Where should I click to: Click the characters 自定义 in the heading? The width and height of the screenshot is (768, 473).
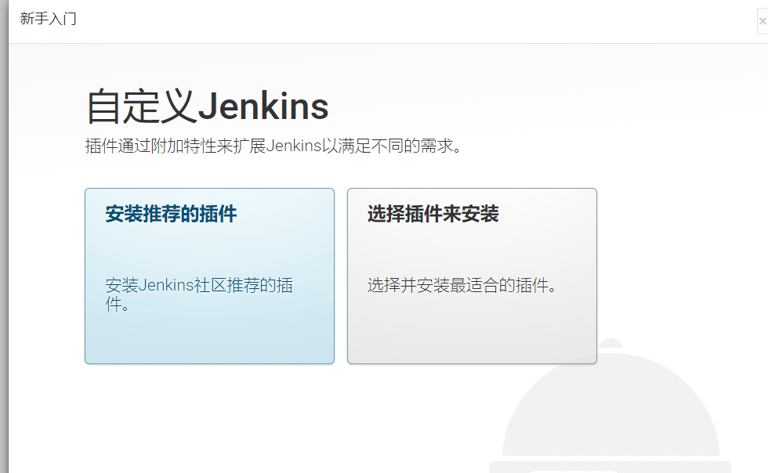[x=142, y=107]
